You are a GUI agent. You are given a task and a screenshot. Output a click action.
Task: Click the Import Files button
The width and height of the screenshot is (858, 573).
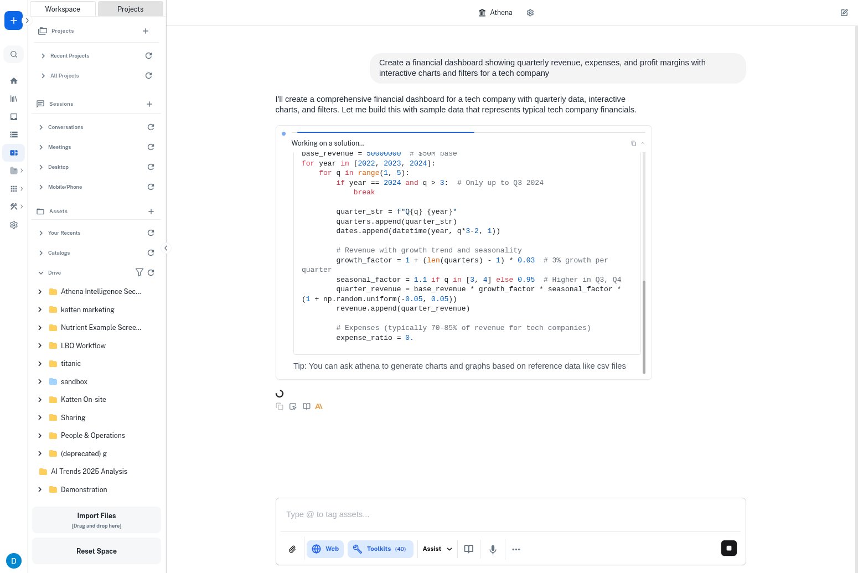[96, 520]
